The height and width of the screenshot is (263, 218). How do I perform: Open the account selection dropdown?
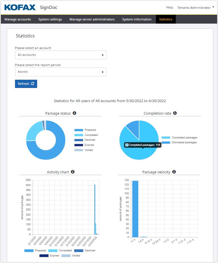(x=61, y=55)
